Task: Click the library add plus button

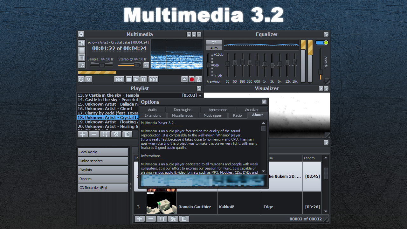Action: tap(140, 219)
